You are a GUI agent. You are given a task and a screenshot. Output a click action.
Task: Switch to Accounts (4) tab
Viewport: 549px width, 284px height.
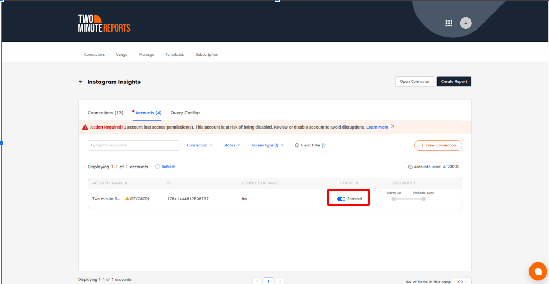click(x=148, y=113)
